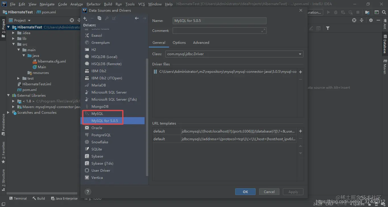
Task: Go back with the left arrow in the dialog toolbar
Action: point(137,18)
